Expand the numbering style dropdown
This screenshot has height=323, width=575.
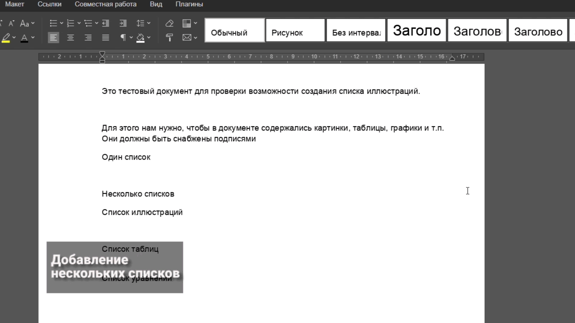point(79,23)
